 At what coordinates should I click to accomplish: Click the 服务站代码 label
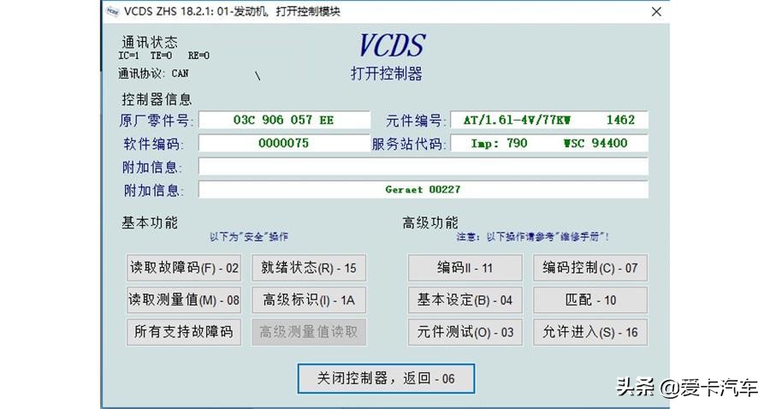click(x=409, y=144)
